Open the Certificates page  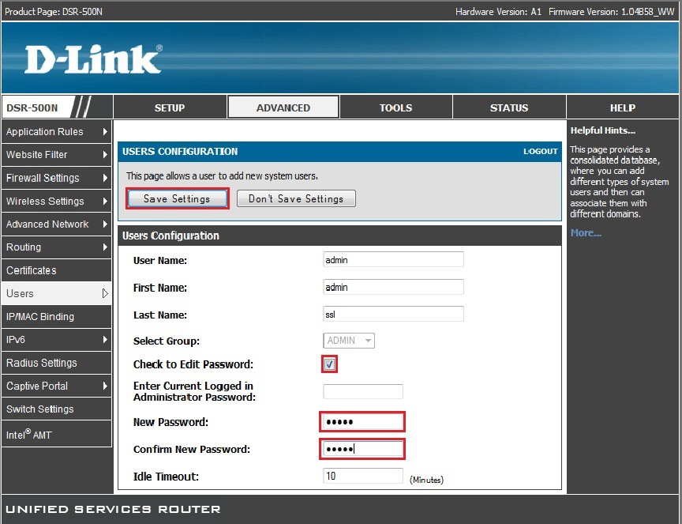click(x=32, y=270)
